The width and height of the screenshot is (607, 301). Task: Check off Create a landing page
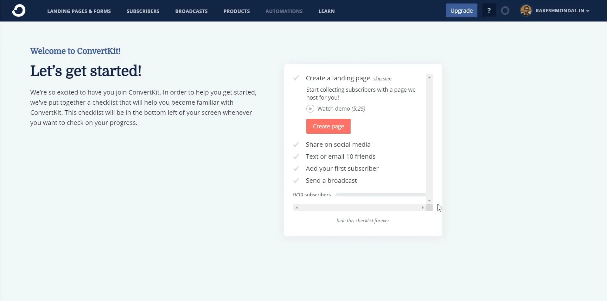pos(296,78)
